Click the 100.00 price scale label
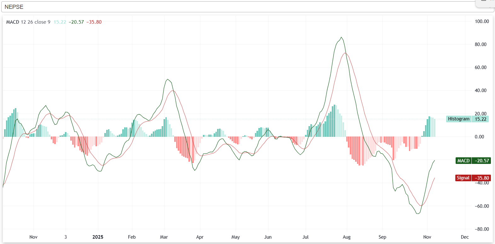Image resolution: width=495 pixels, height=244 pixels. click(x=482, y=21)
